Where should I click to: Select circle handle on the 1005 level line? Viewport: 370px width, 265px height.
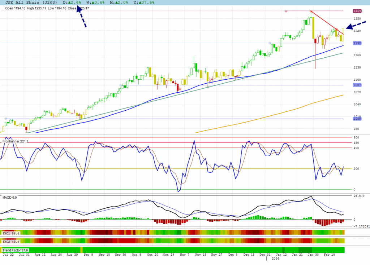6,119
